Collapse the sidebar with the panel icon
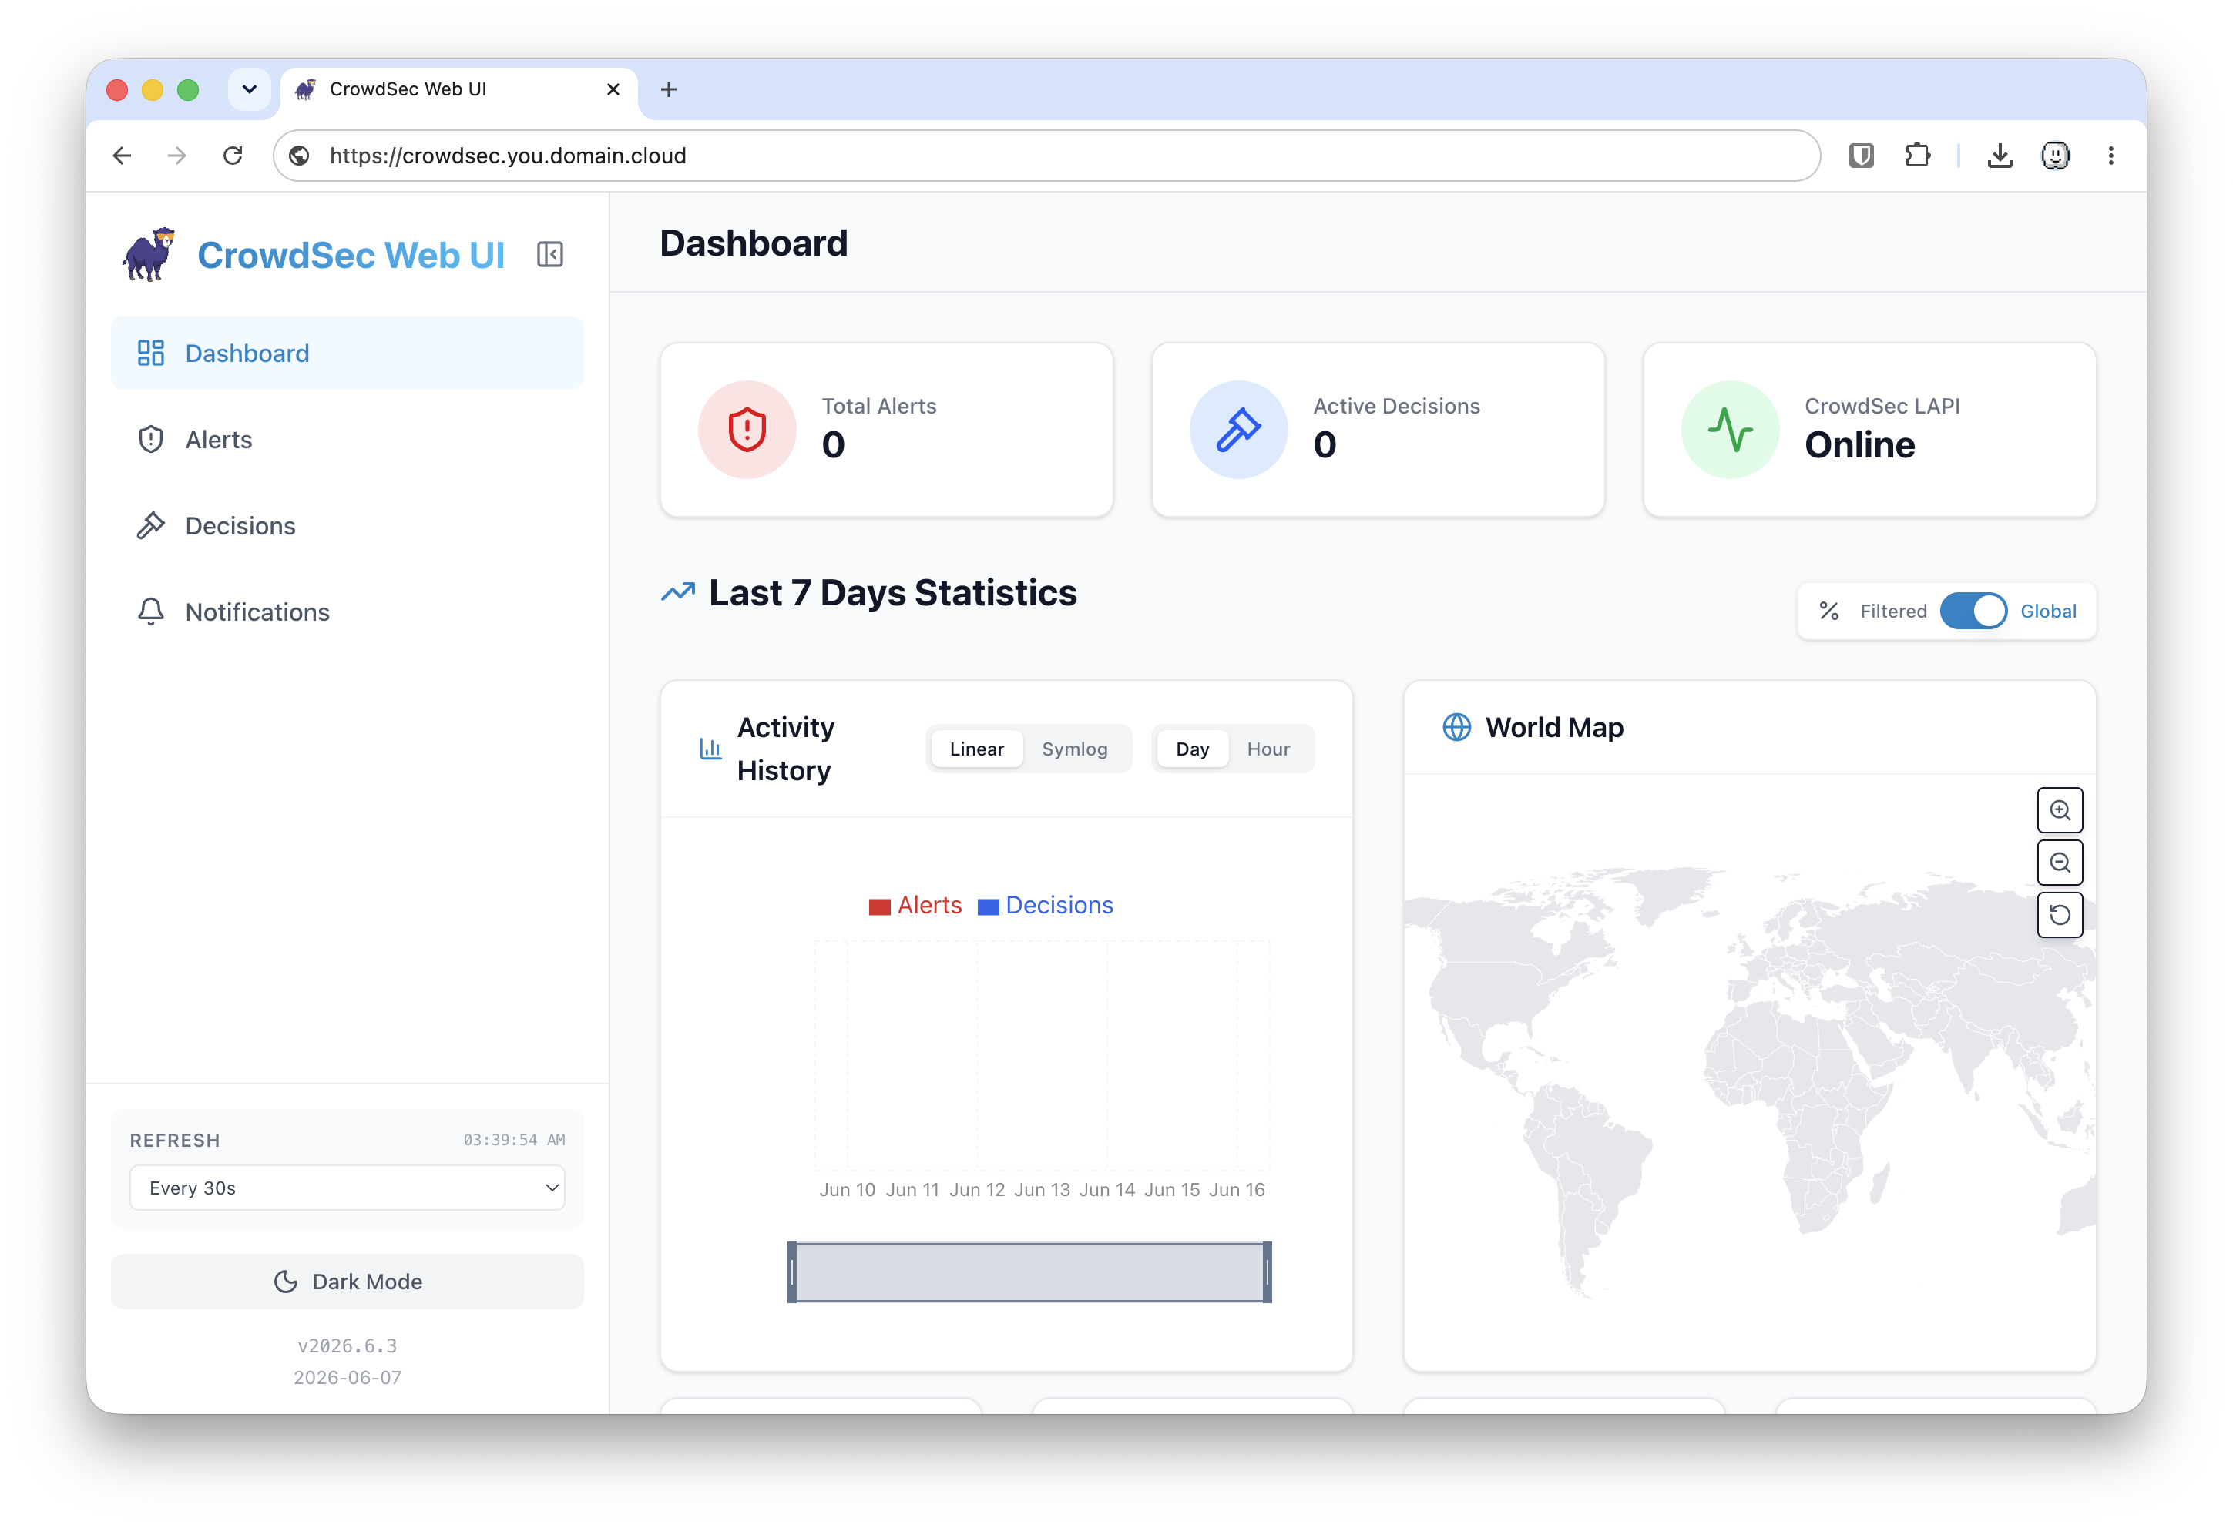This screenshot has width=2233, height=1528. pos(549,254)
